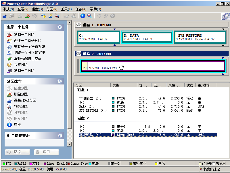Open the 工具(T) menu

click(66, 9)
